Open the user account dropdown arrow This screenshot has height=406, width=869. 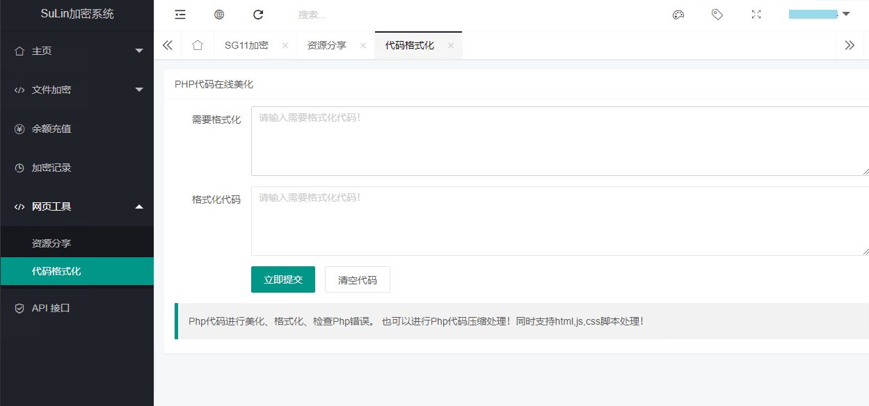[x=846, y=14]
